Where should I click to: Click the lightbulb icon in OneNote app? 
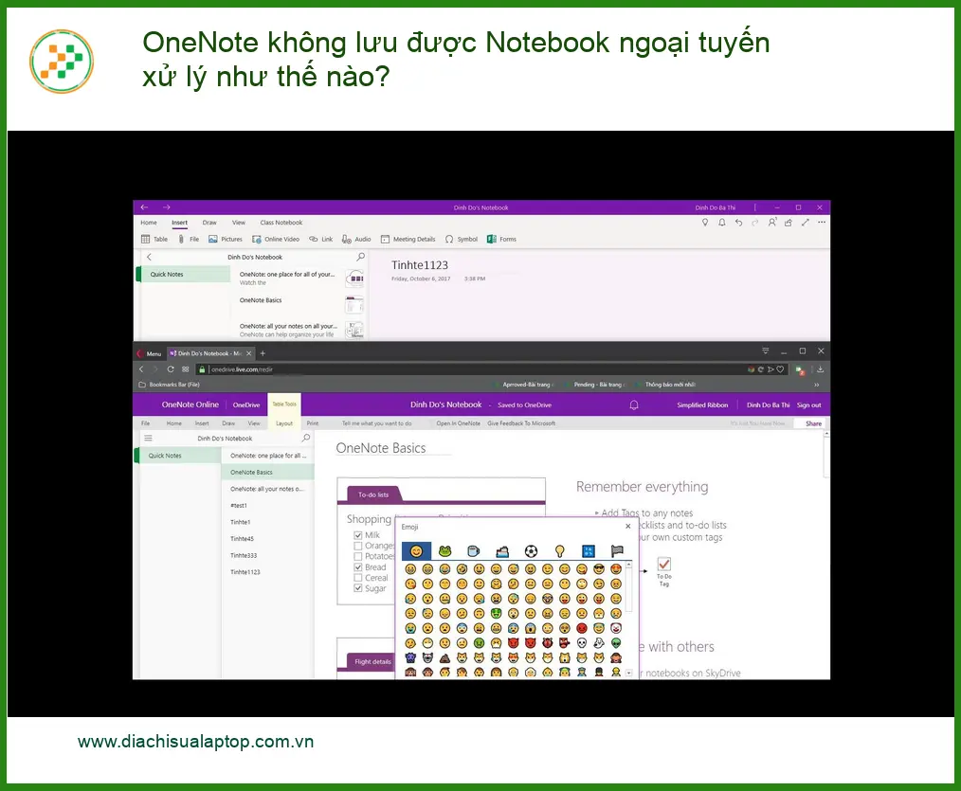[705, 223]
